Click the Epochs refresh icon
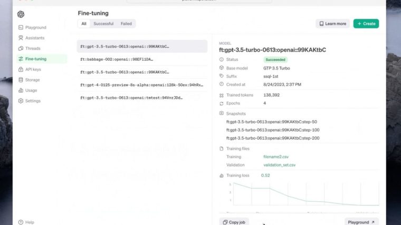The width and height of the screenshot is (401, 225). tap(222, 103)
